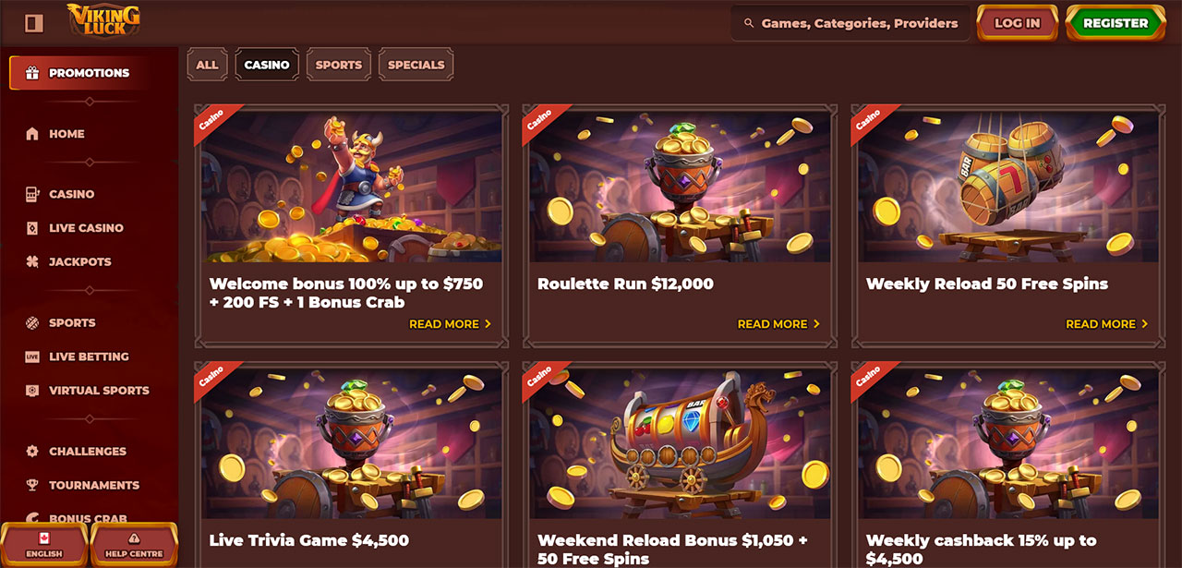Open Weekly Reload Read More arrow

click(1145, 324)
